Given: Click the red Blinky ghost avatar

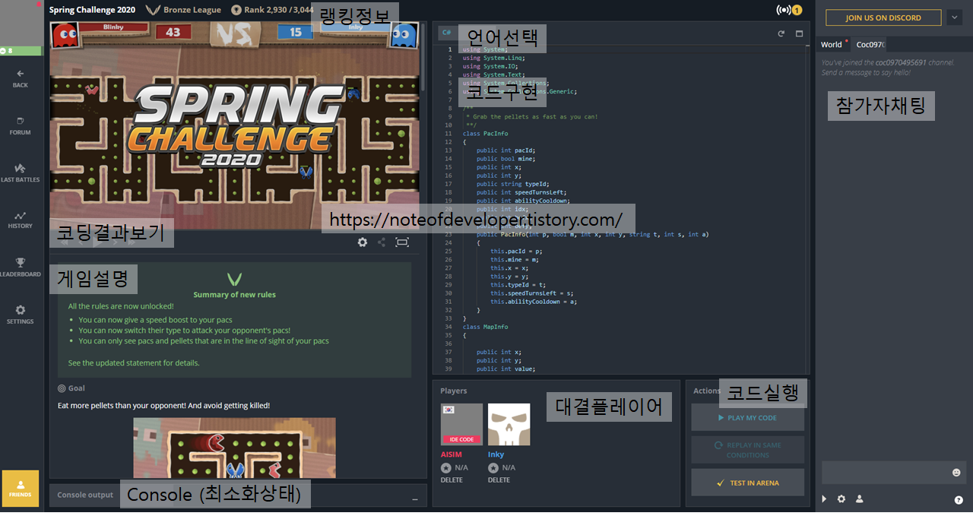Looking at the screenshot, I should pos(65,33).
